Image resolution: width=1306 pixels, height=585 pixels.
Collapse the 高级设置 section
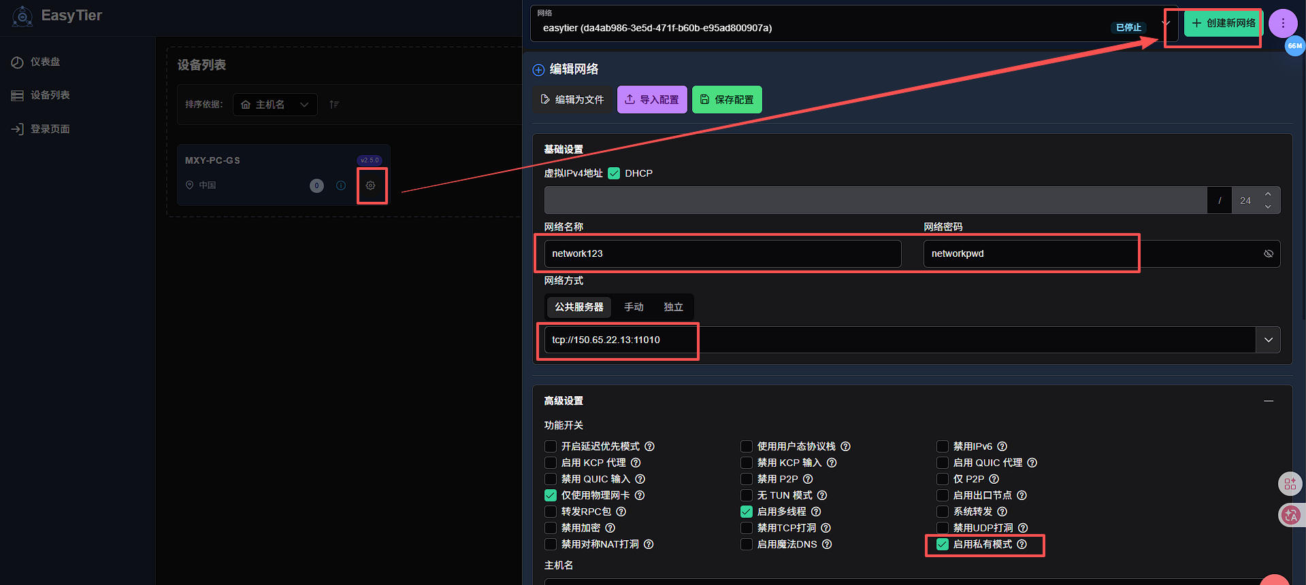[1269, 401]
